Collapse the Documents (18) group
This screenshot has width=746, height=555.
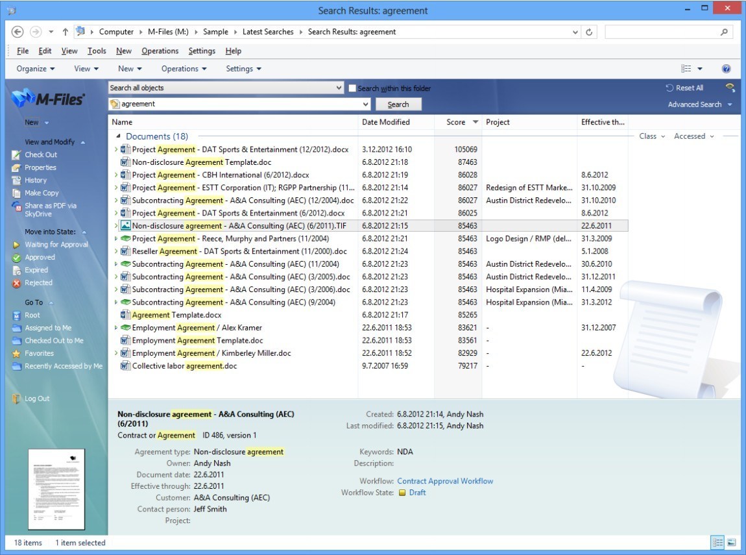click(119, 136)
